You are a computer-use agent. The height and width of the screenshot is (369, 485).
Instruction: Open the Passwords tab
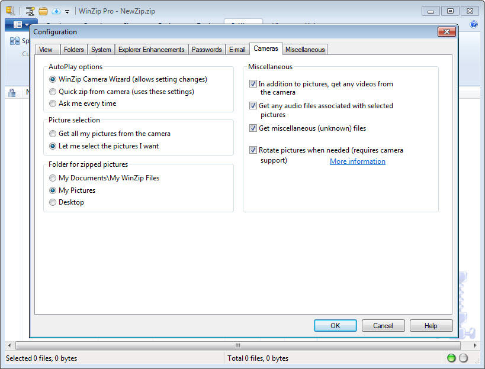point(207,50)
